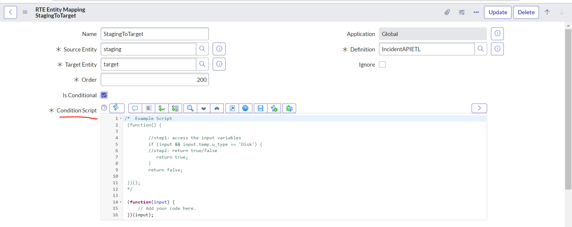Expand script tree with right chevron
Image resolution: width=572 pixels, height=227 pixels.
[x=479, y=108]
